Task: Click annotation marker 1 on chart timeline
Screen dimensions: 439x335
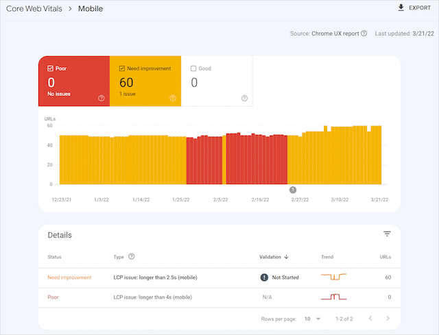Action: [x=293, y=190]
